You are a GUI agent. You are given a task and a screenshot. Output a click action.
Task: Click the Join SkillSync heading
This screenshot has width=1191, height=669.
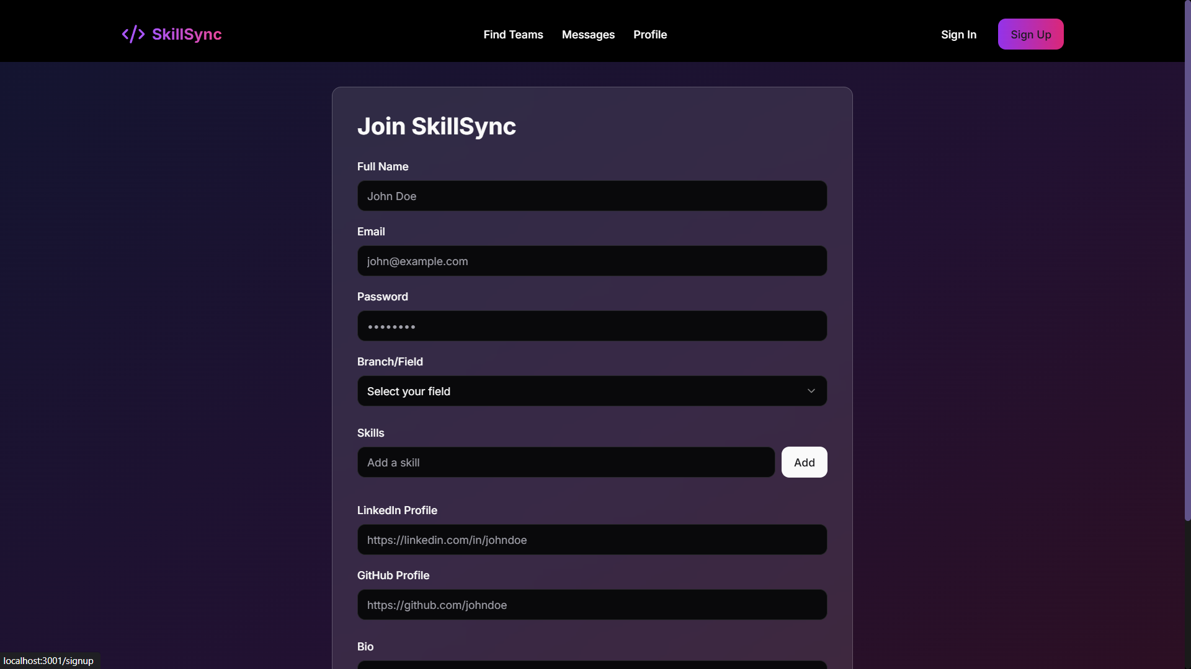436,126
